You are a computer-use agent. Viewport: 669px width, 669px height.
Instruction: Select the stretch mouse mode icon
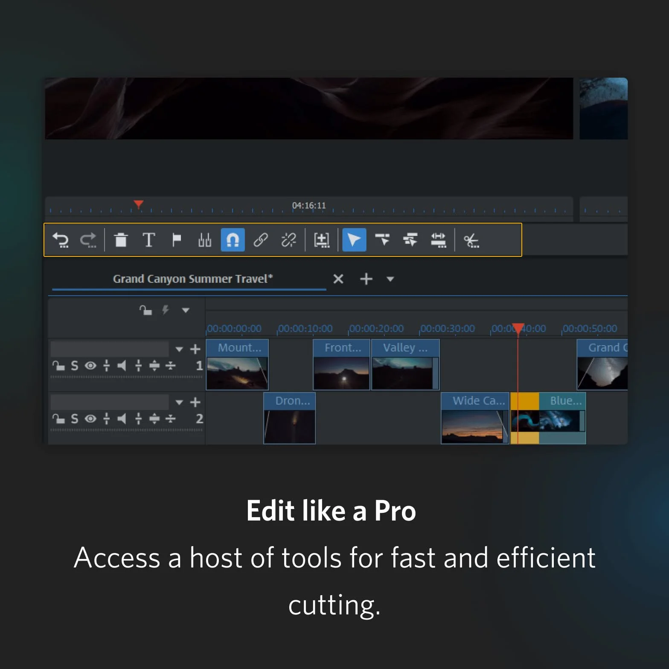pos(438,240)
